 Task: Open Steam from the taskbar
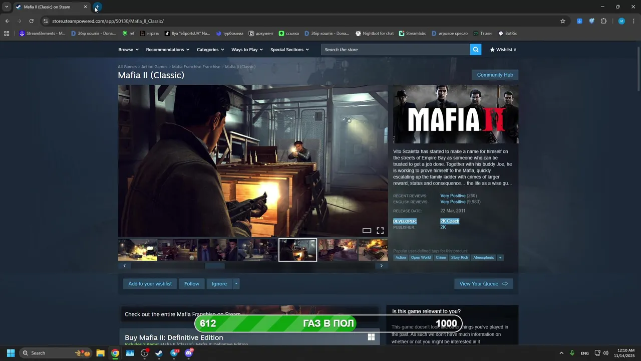point(159,353)
